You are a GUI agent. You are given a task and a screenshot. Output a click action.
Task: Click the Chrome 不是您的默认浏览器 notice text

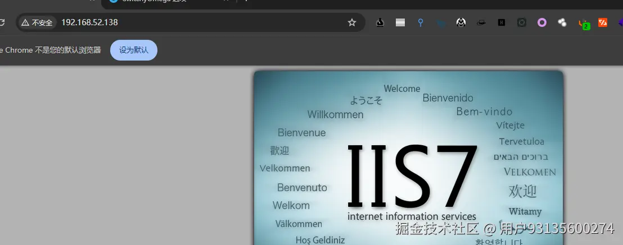pyautogui.click(x=51, y=50)
